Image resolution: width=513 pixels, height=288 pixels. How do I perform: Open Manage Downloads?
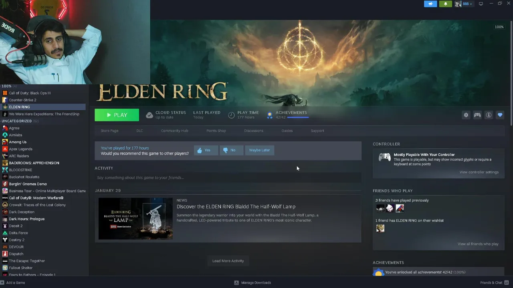click(x=252, y=283)
